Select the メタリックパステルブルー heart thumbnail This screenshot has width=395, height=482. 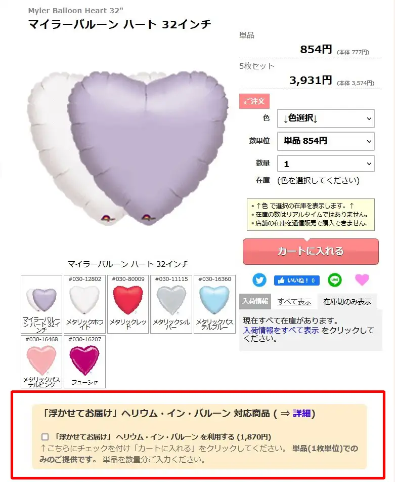pyautogui.click(x=215, y=304)
